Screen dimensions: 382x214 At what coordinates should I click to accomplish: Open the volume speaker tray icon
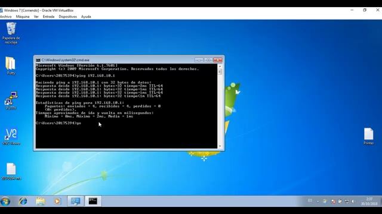click(x=353, y=202)
